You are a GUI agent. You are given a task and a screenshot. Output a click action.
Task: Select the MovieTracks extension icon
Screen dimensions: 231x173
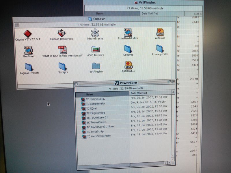95,33
